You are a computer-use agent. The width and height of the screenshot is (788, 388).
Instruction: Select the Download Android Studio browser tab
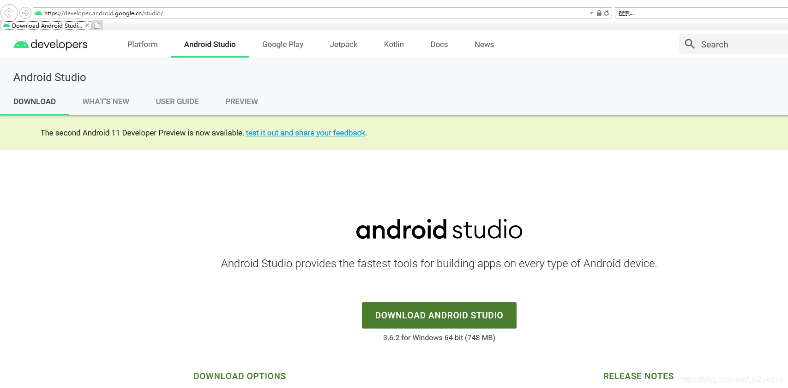pos(46,25)
